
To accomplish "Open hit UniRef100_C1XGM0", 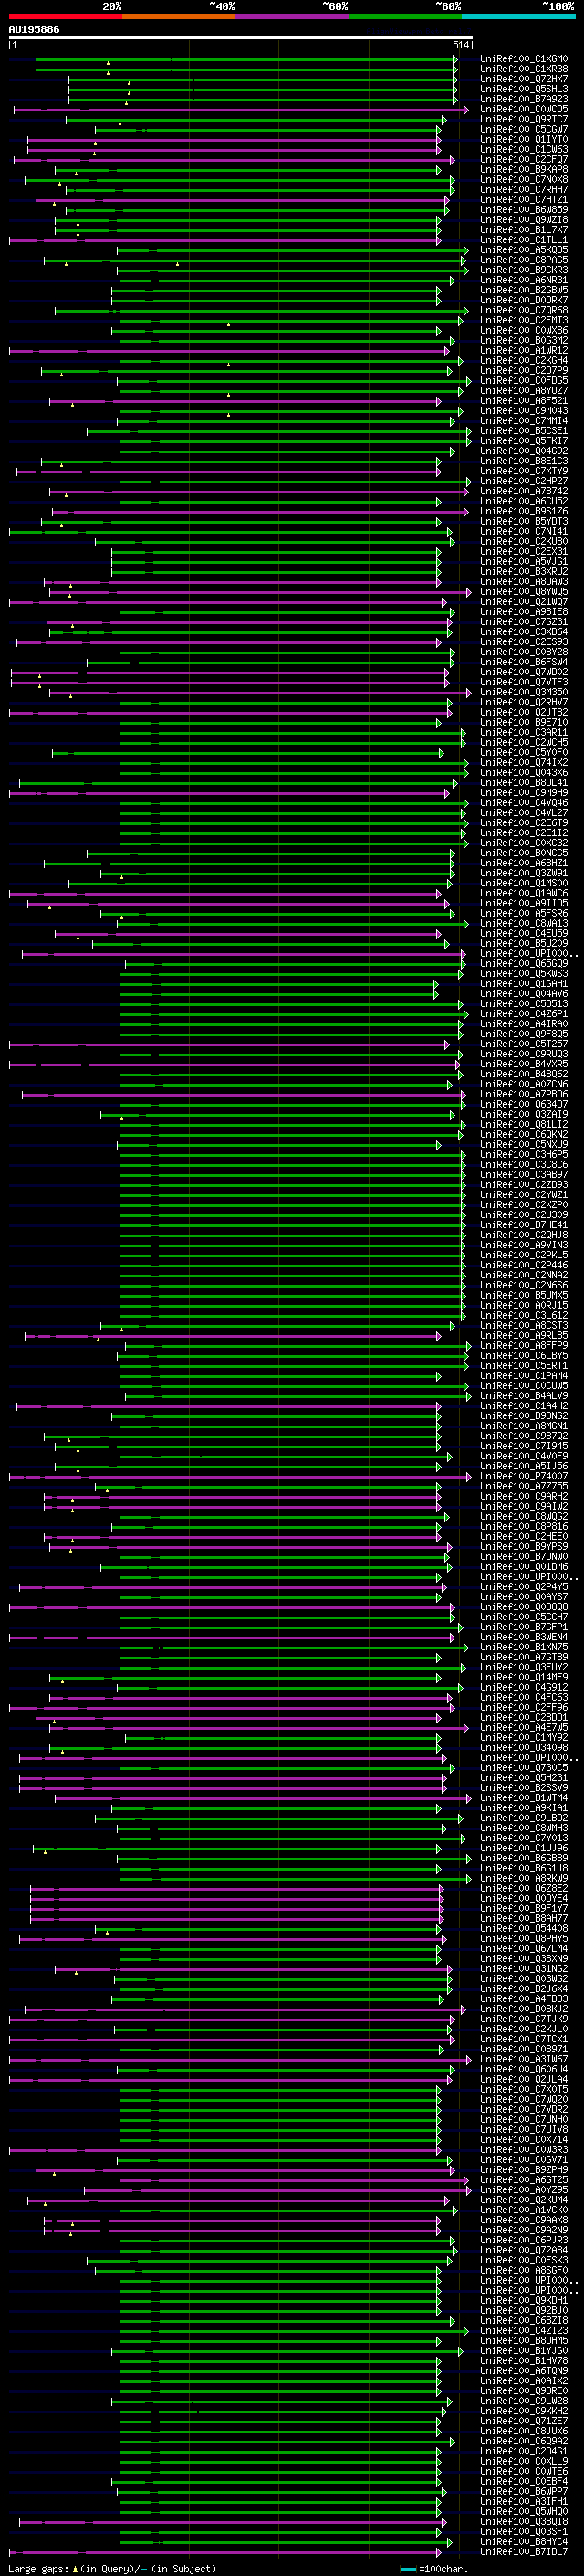I will 524,59.
